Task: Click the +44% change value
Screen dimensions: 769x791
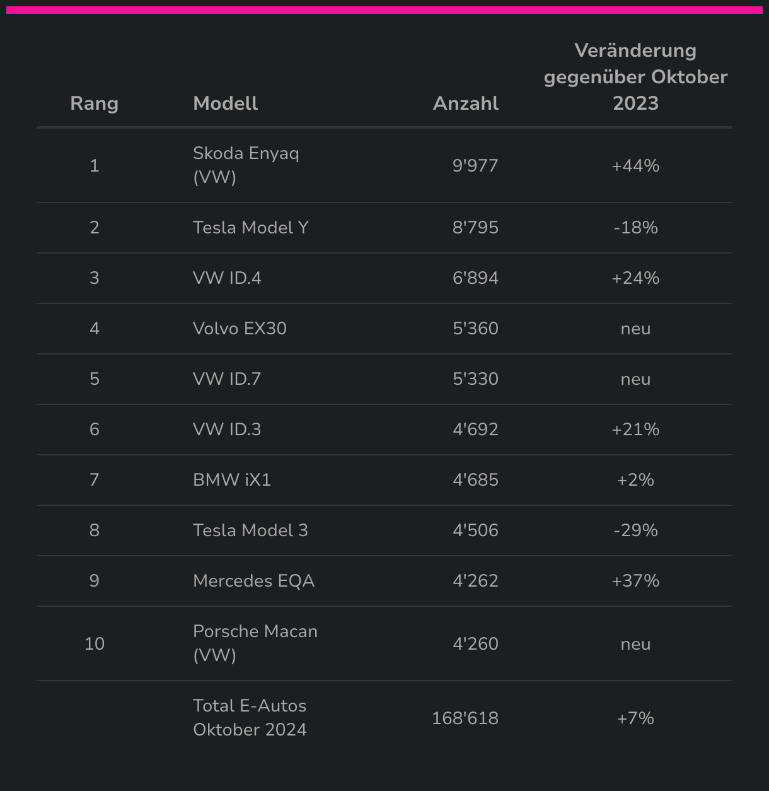Action: coord(635,166)
